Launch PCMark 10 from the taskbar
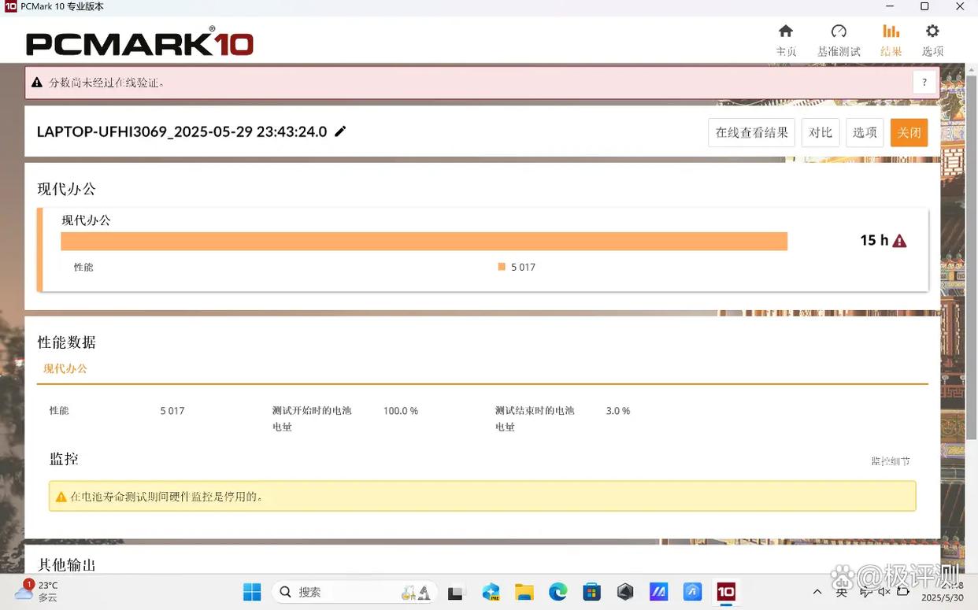 (725, 591)
